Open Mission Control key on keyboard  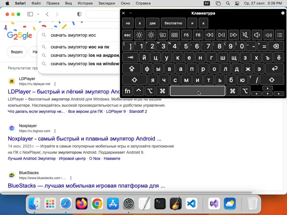coord(163,35)
